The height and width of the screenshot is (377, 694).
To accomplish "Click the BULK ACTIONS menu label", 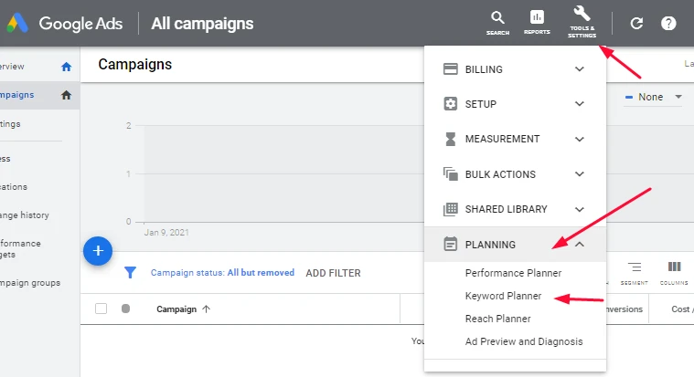I will pyautogui.click(x=500, y=174).
